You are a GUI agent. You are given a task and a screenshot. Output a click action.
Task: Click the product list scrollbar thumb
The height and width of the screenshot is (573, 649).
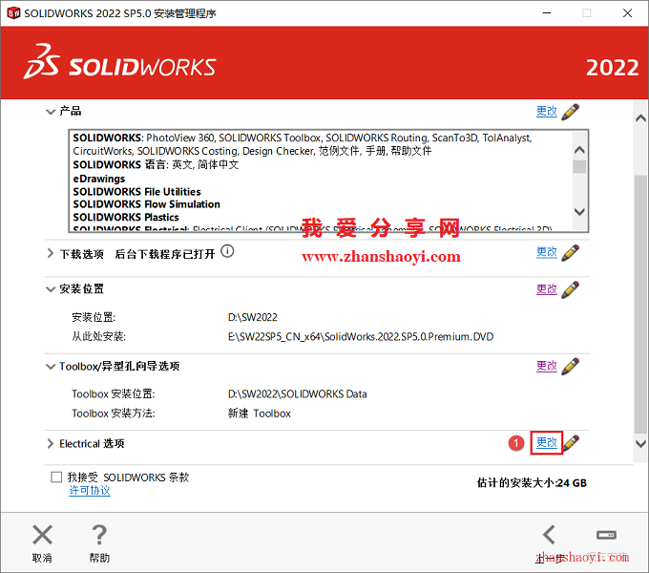pyautogui.click(x=580, y=167)
